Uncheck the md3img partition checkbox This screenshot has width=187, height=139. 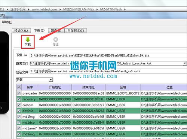coord(19,134)
